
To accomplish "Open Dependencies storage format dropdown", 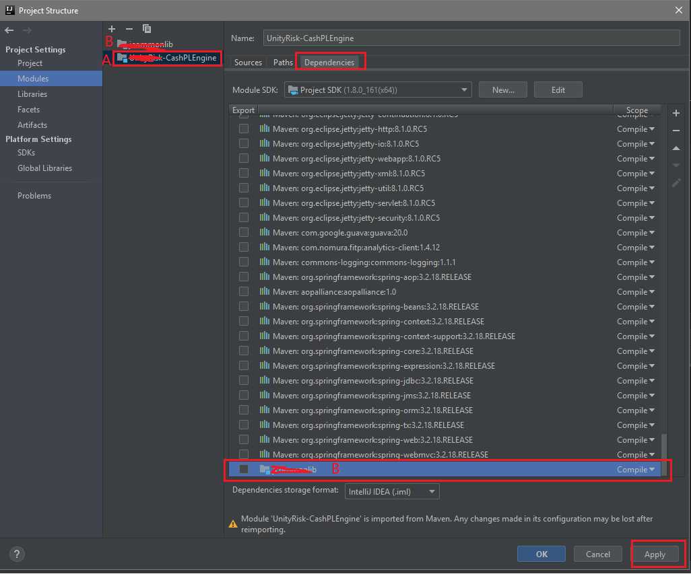I will [x=392, y=491].
